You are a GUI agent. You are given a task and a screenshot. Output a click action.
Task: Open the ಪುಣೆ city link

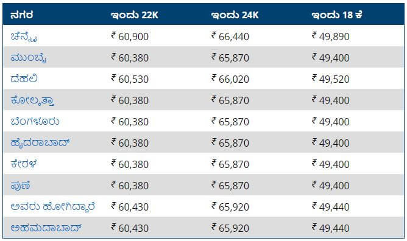(21, 186)
